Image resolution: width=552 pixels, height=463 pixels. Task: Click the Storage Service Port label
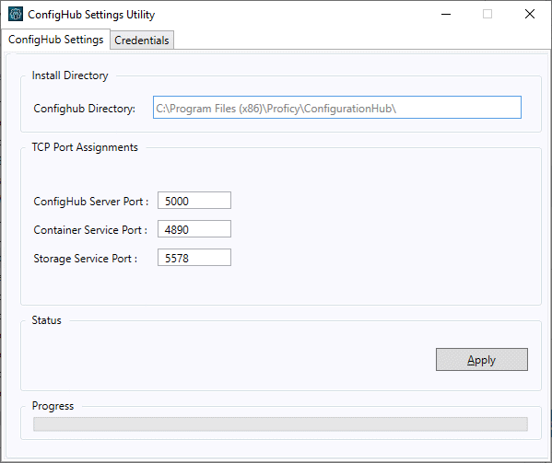[85, 259]
